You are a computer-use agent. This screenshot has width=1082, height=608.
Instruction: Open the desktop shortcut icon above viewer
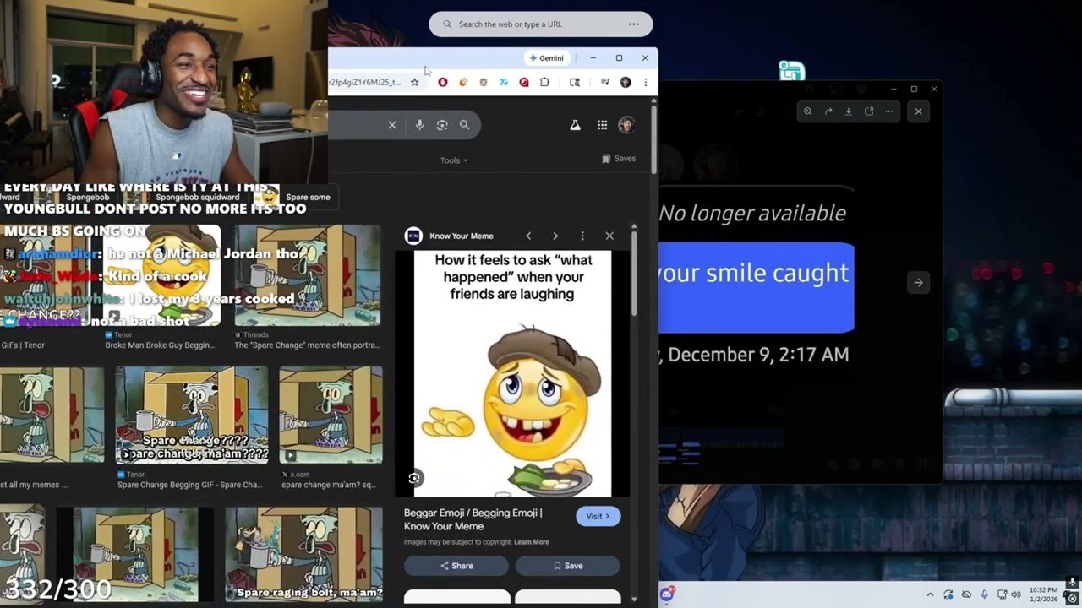pyautogui.click(x=791, y=72)
